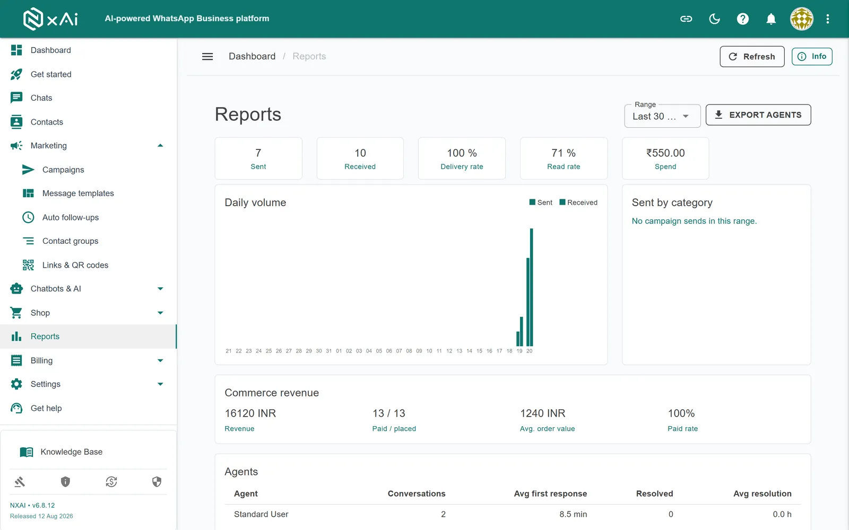
Task: Click the Billing receipt icon
Action: 16,360
